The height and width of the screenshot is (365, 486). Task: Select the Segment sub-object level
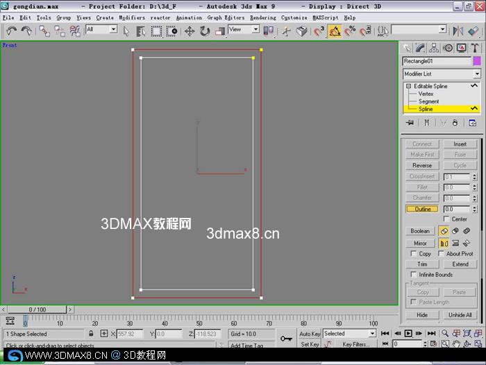[x=428, y=101]
